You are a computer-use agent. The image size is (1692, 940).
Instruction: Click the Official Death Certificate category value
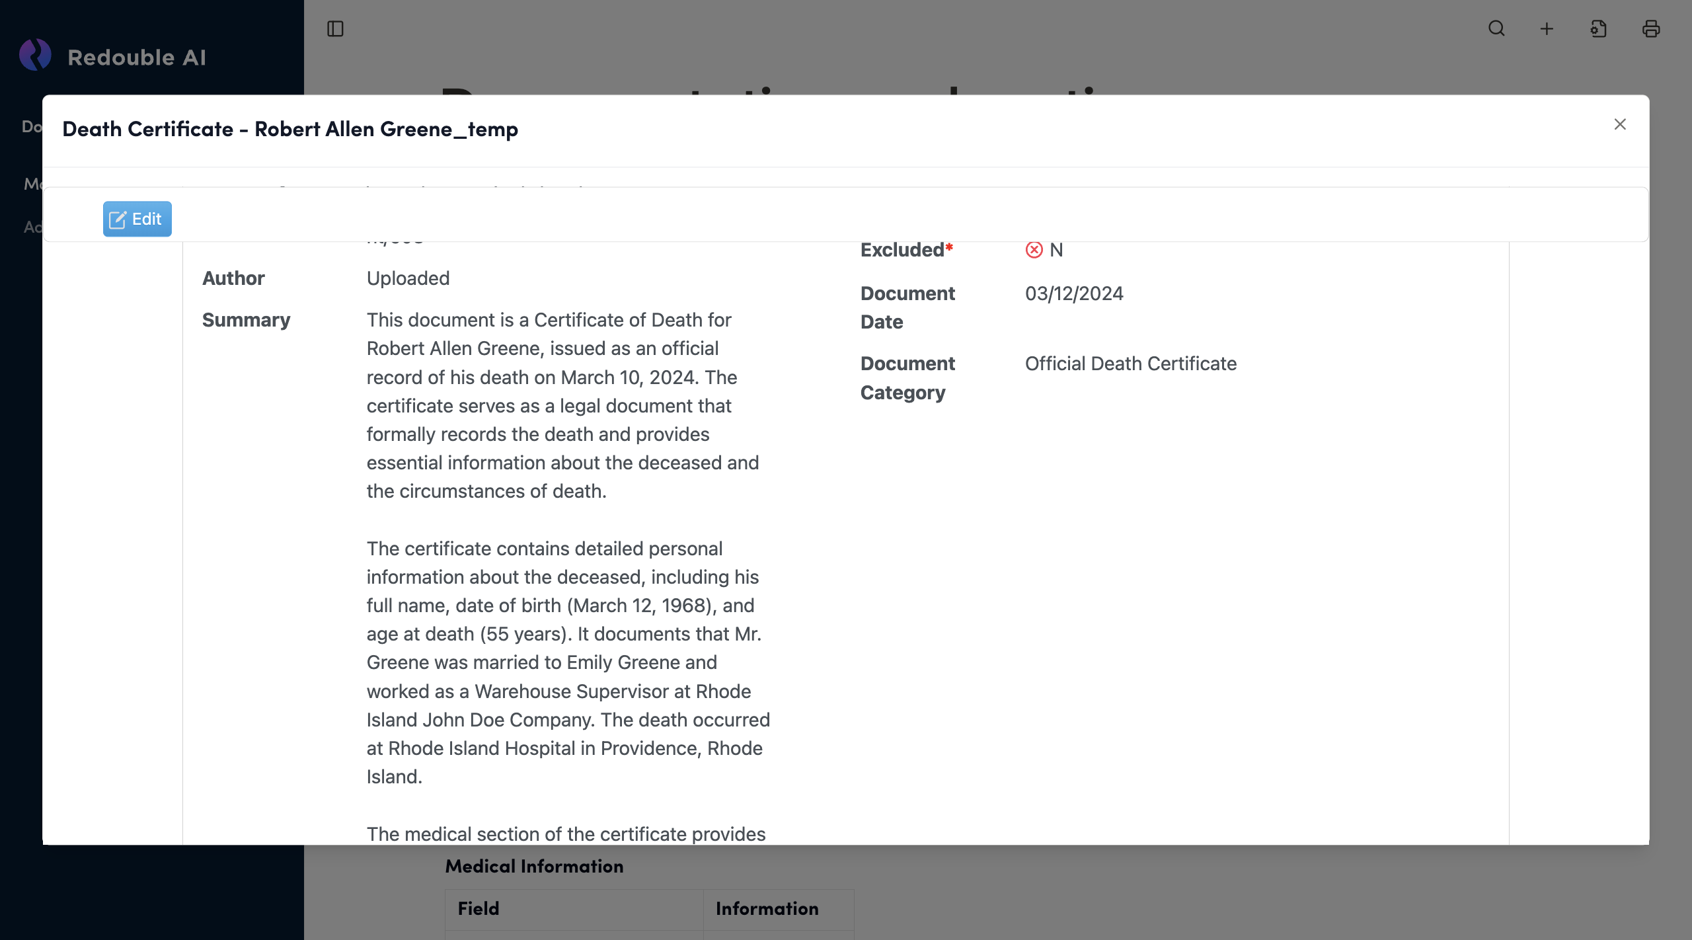coord(1130,364)
